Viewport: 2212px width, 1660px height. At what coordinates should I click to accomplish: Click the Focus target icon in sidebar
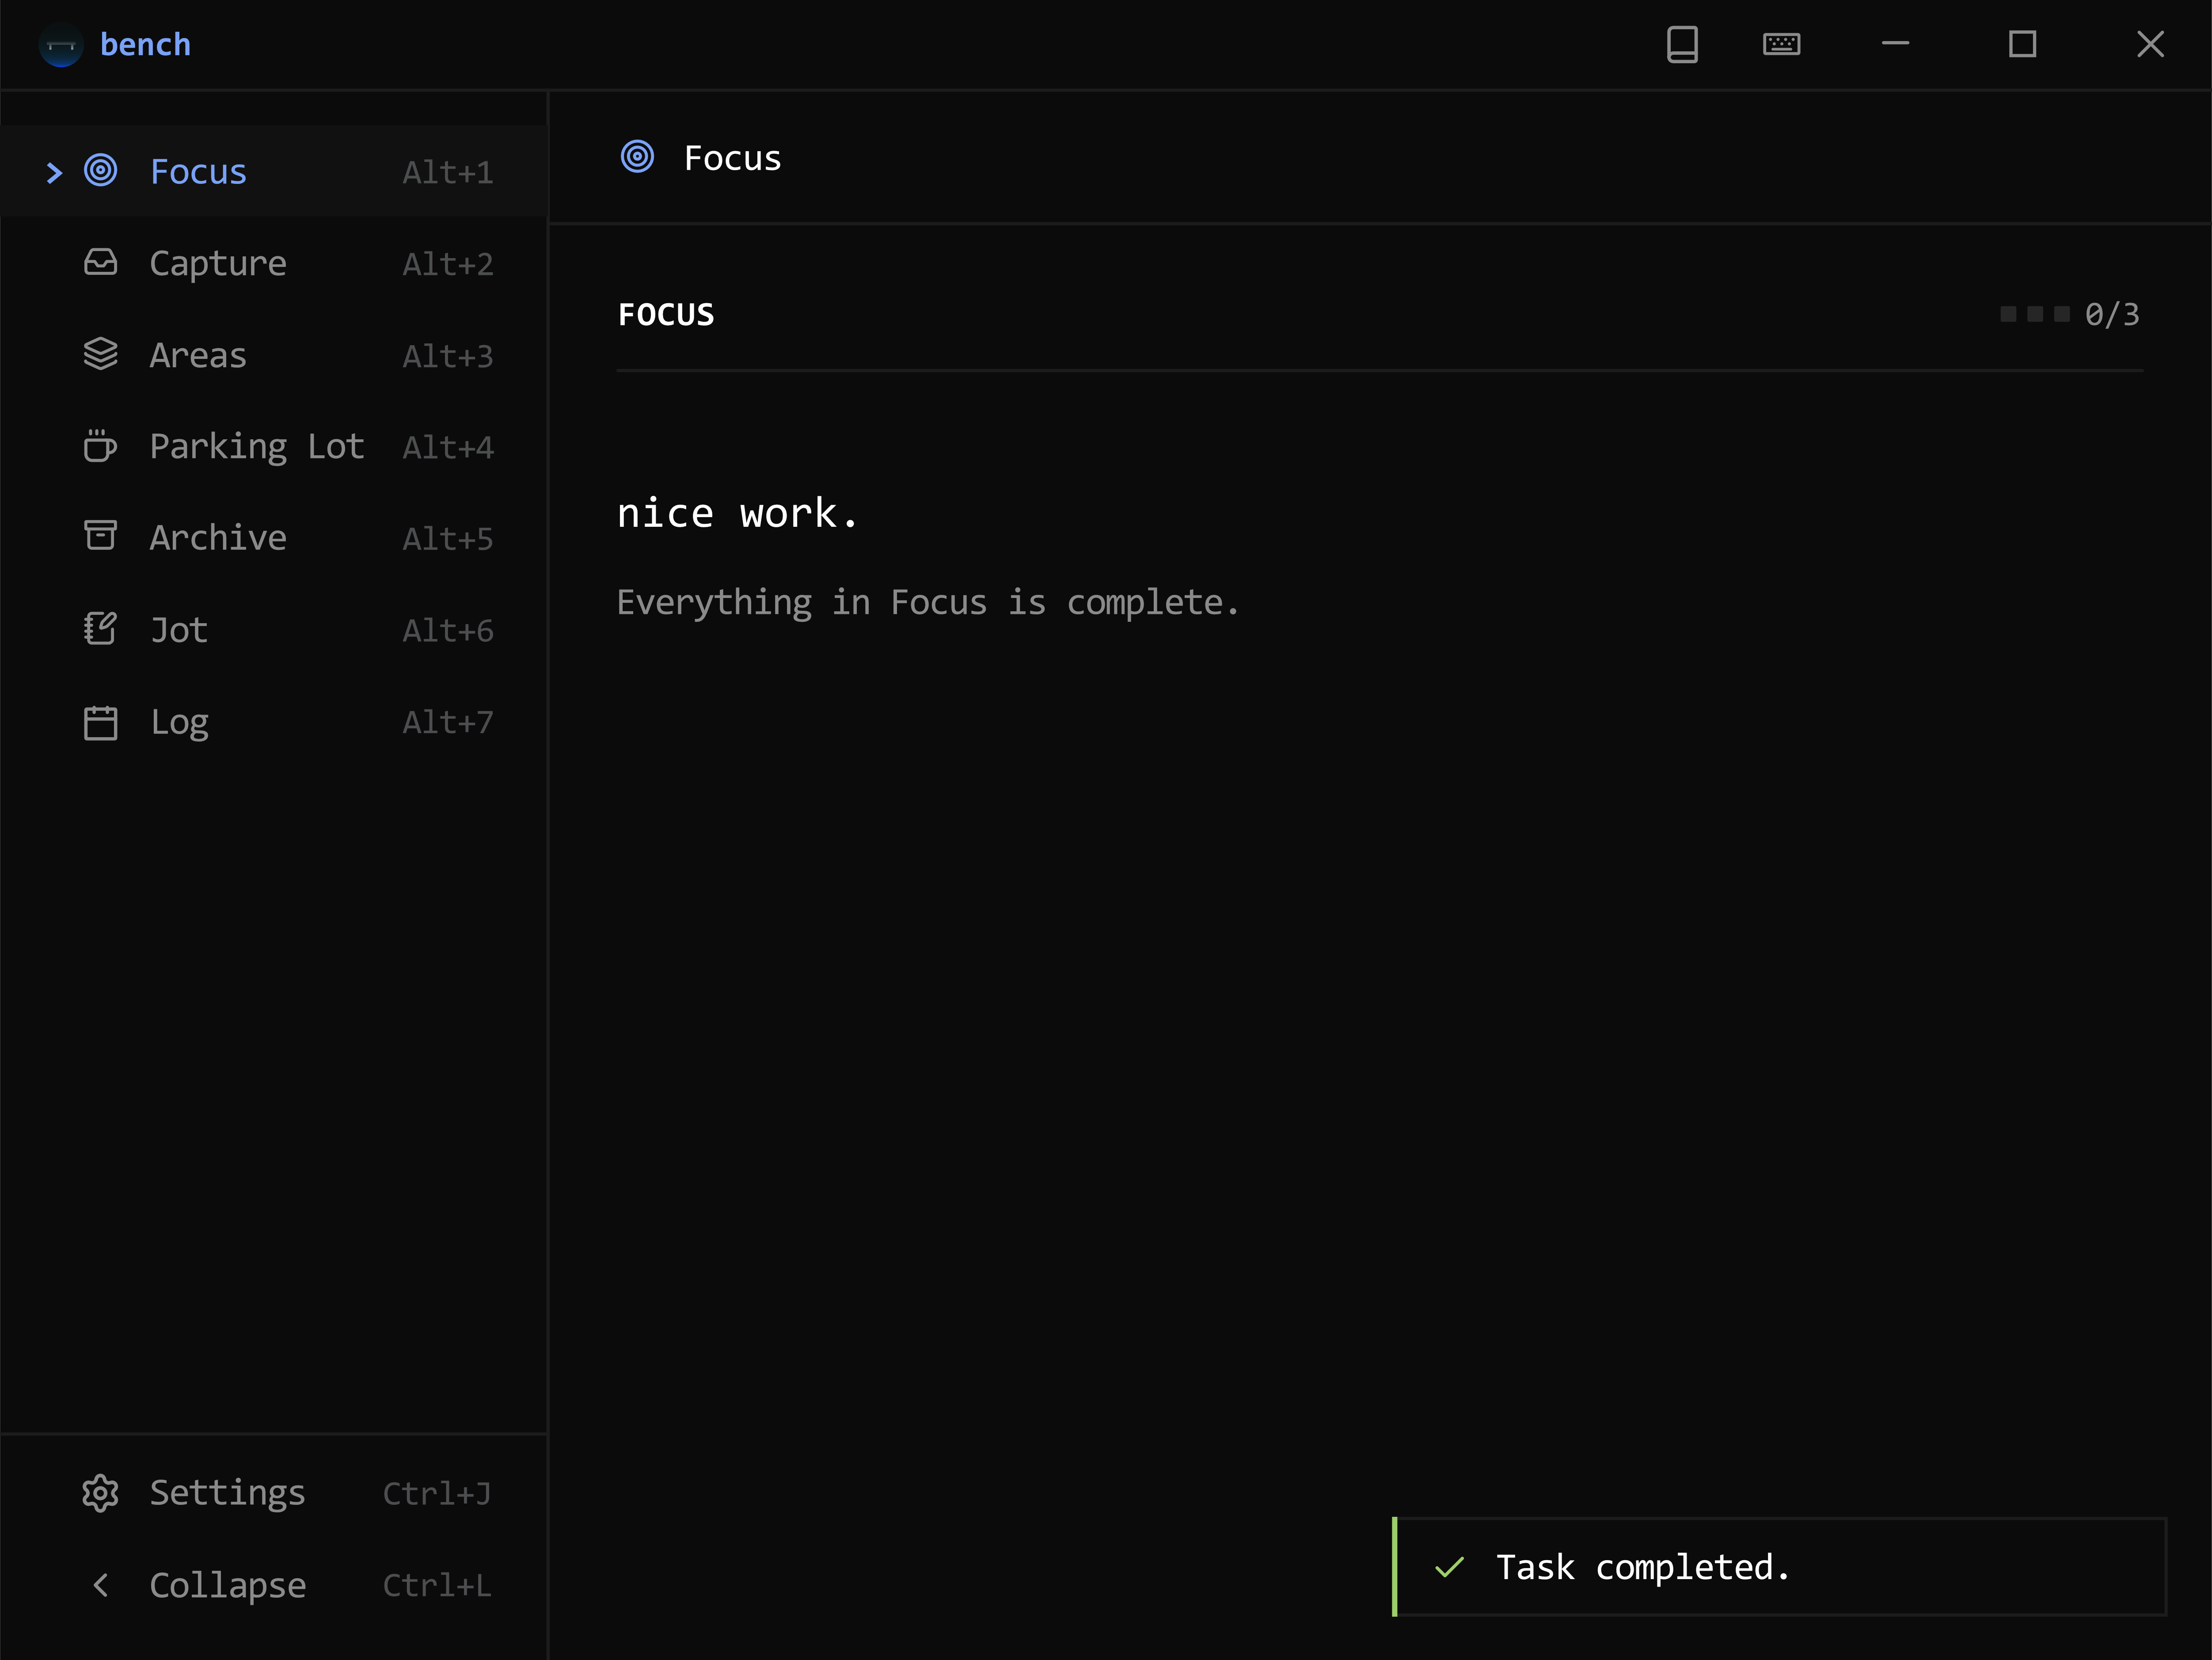tap(101, 171)
